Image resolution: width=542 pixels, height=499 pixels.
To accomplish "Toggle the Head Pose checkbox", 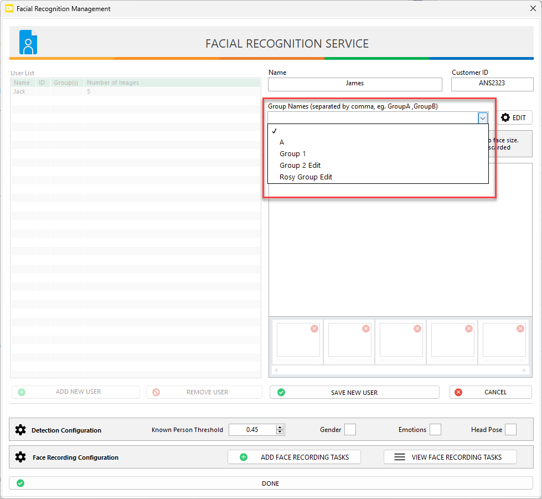I will pos(510,430).
